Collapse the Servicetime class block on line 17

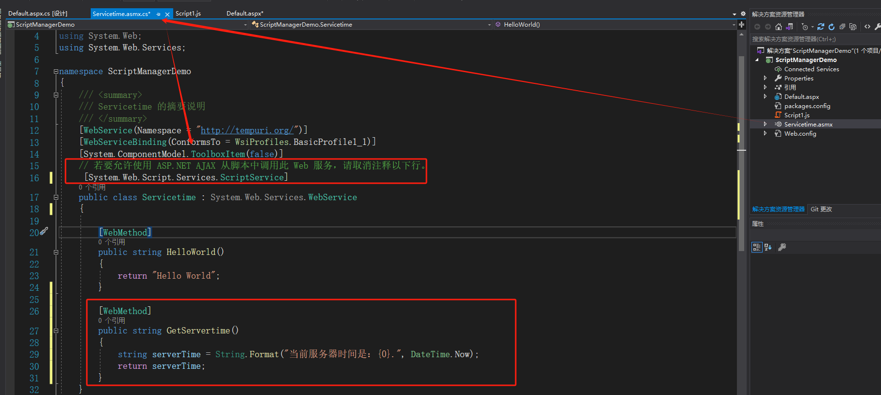pyautogui.click(x=56, y=197)
